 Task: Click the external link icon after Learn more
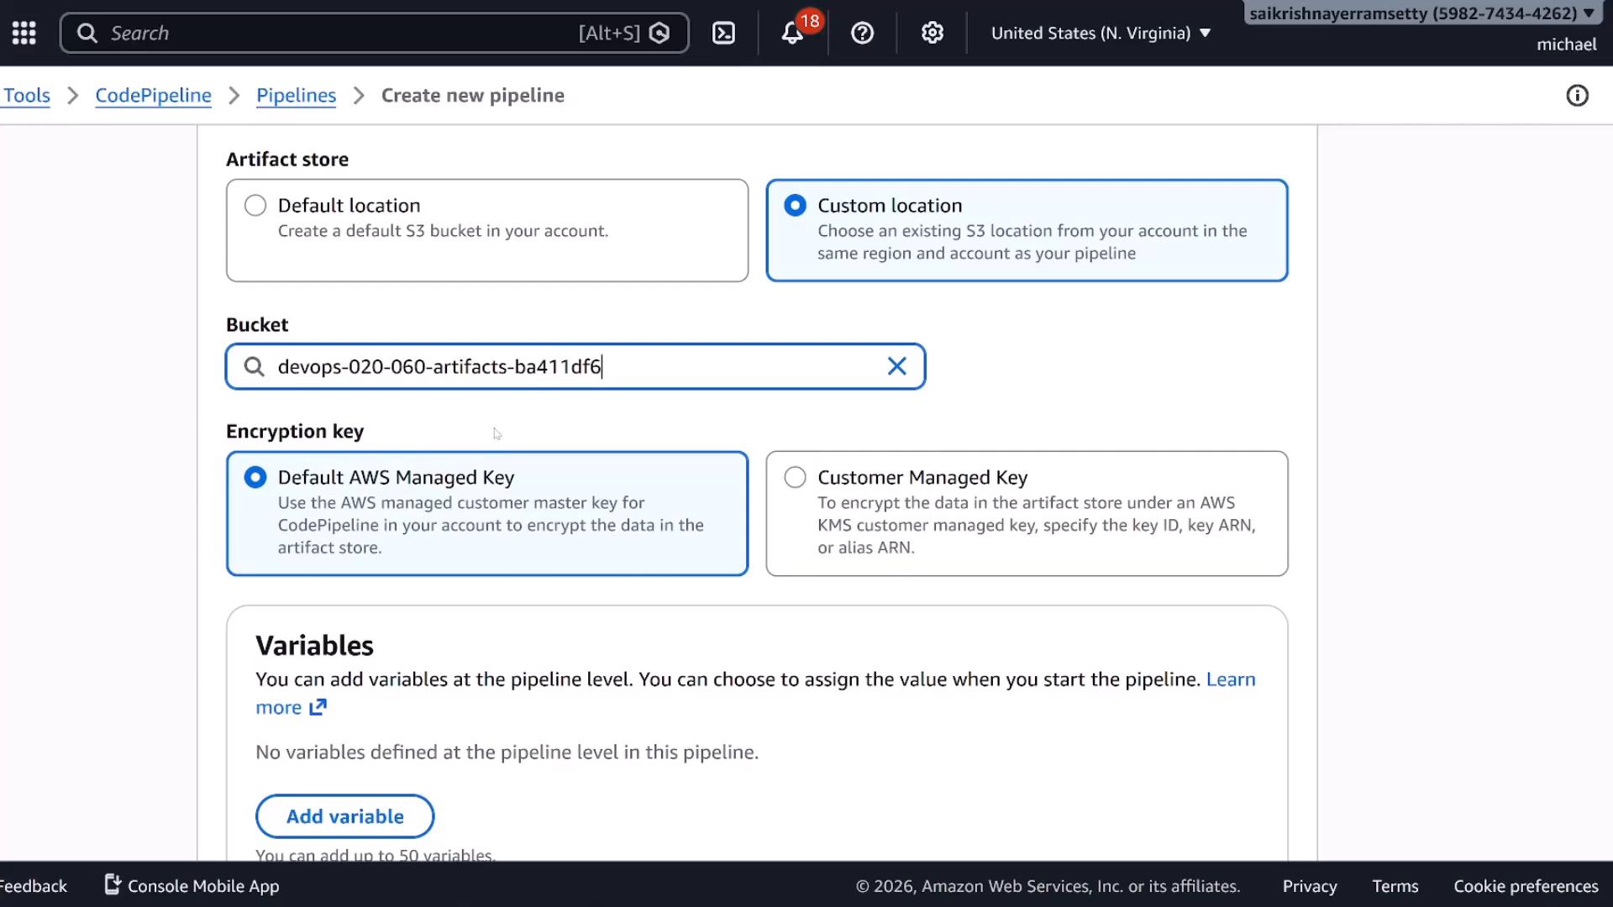(x=318, y=707)
